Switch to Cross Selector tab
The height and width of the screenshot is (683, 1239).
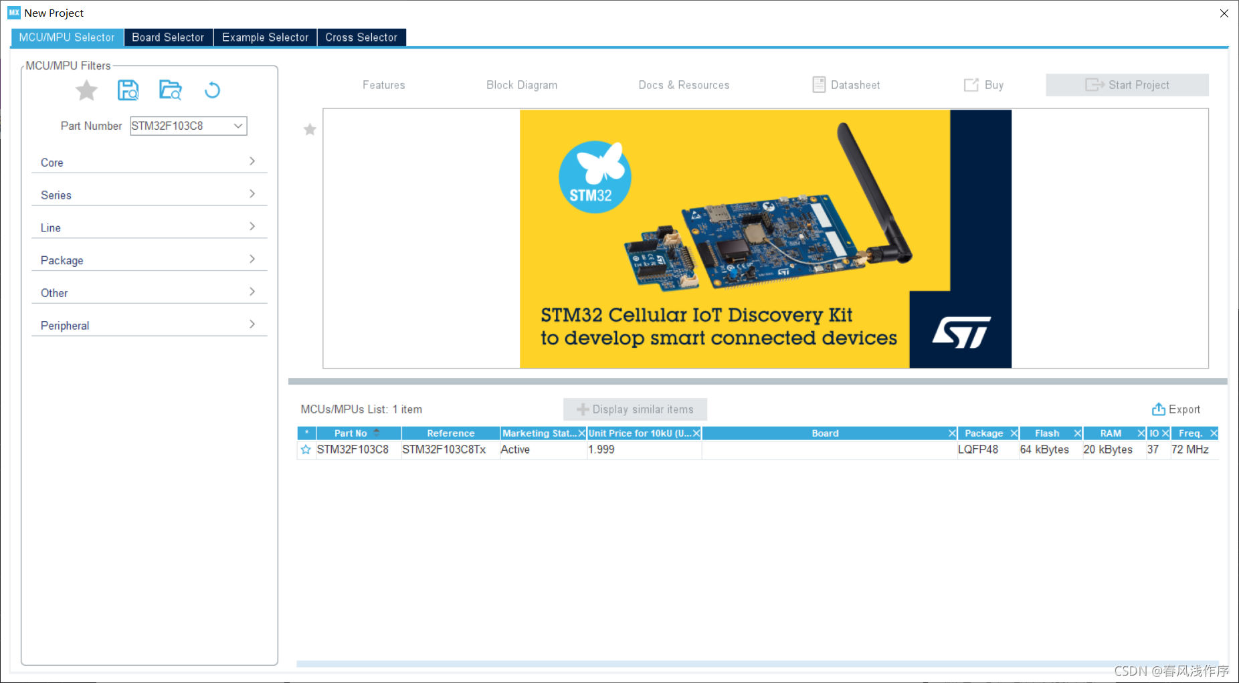tap(361, 37)
